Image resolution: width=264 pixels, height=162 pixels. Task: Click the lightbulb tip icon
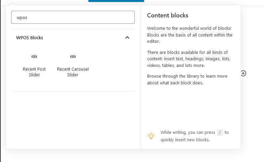click(151, 136)
